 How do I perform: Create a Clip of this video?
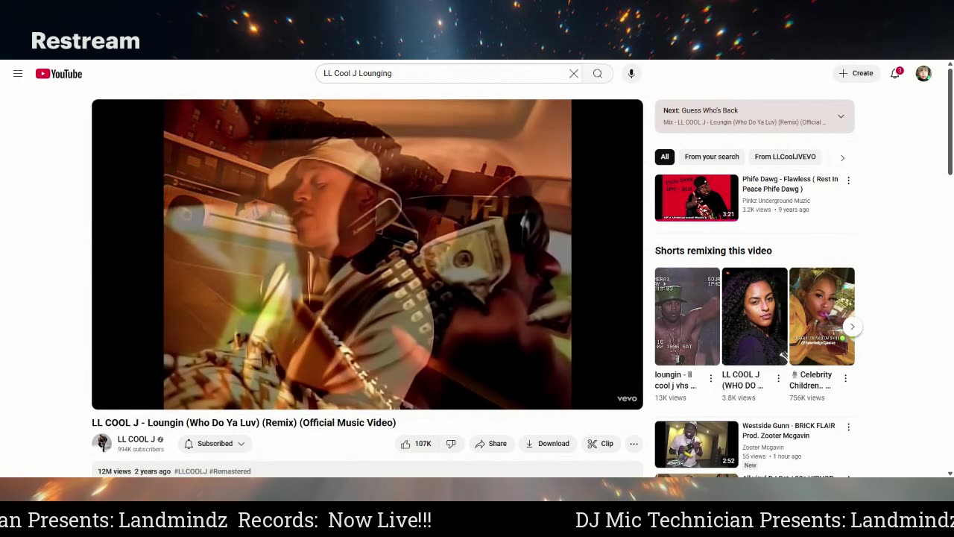(600, 444)
